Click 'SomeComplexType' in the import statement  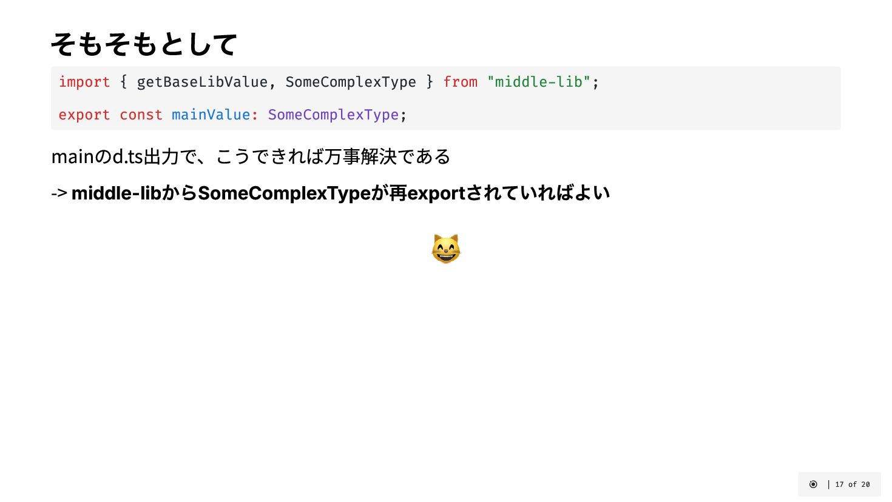[x=350, y=82]
